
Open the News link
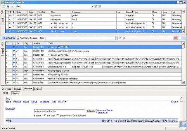click(x=34, y=102)
